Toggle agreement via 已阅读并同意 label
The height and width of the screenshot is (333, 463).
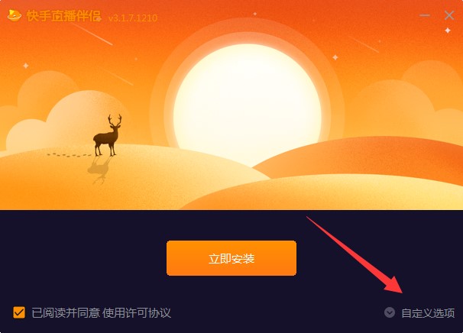pos(66,313)
